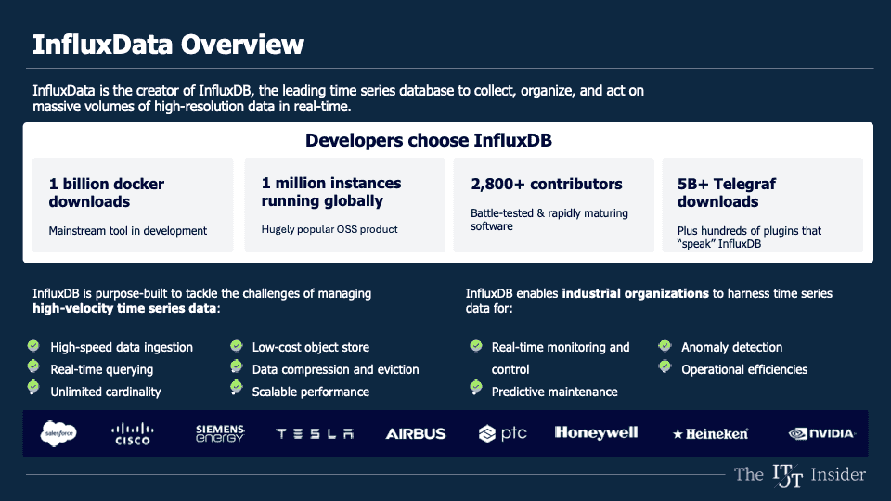Click the Honeywell logo
This screenshot has width=891, height=501.
[x=596, y=432]
